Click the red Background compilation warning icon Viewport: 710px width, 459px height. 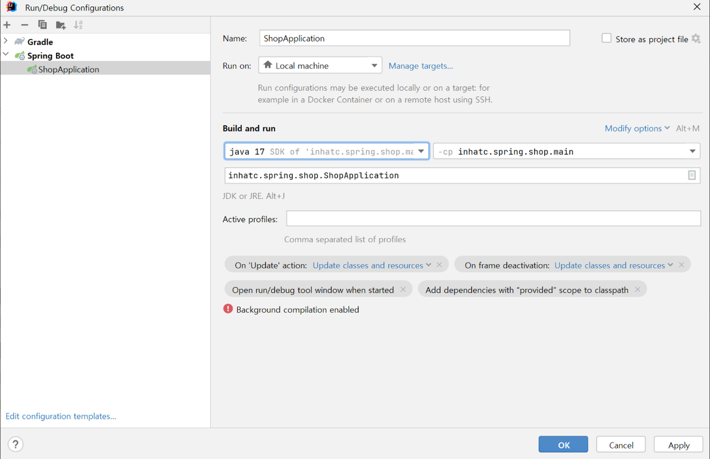click(x=228, y=309)
